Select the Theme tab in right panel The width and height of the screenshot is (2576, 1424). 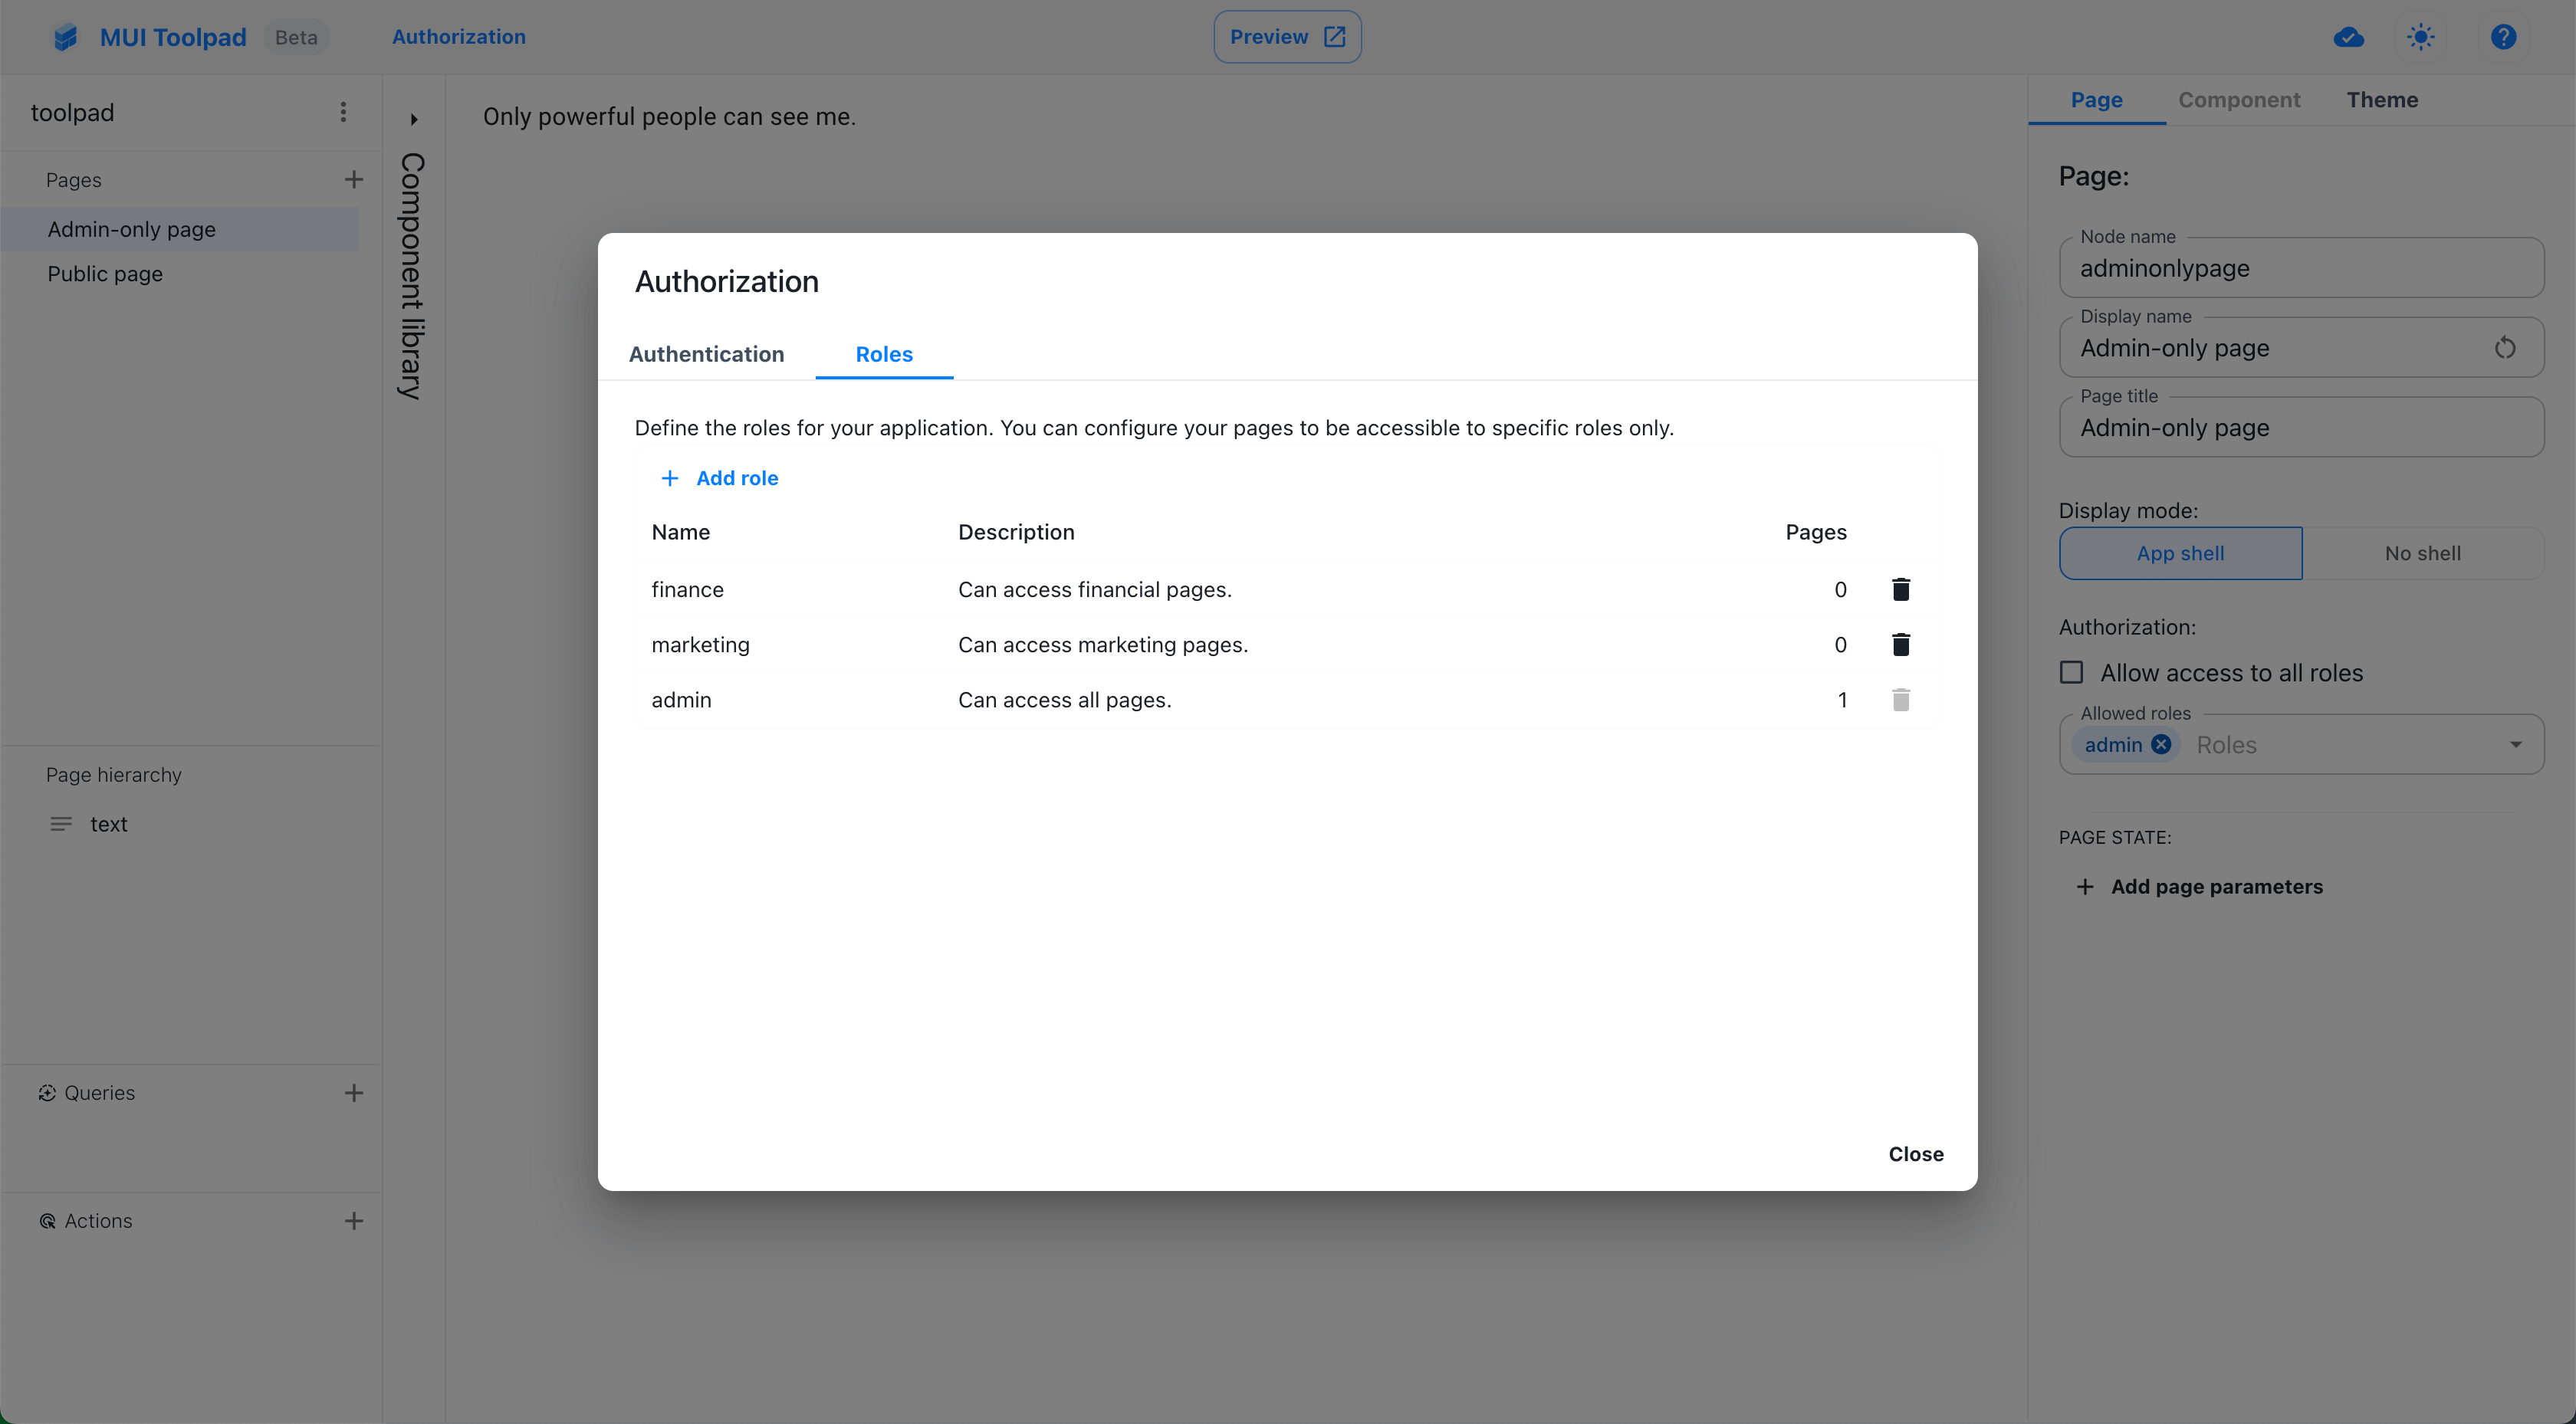[2383, 100]
